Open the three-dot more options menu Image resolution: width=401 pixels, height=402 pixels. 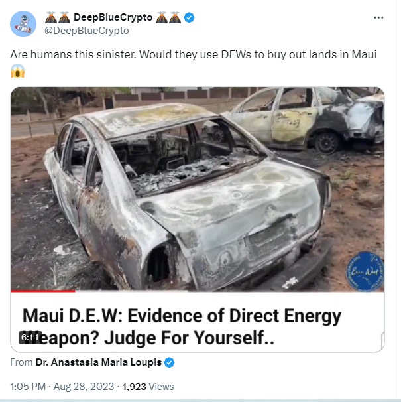point(378,17)
